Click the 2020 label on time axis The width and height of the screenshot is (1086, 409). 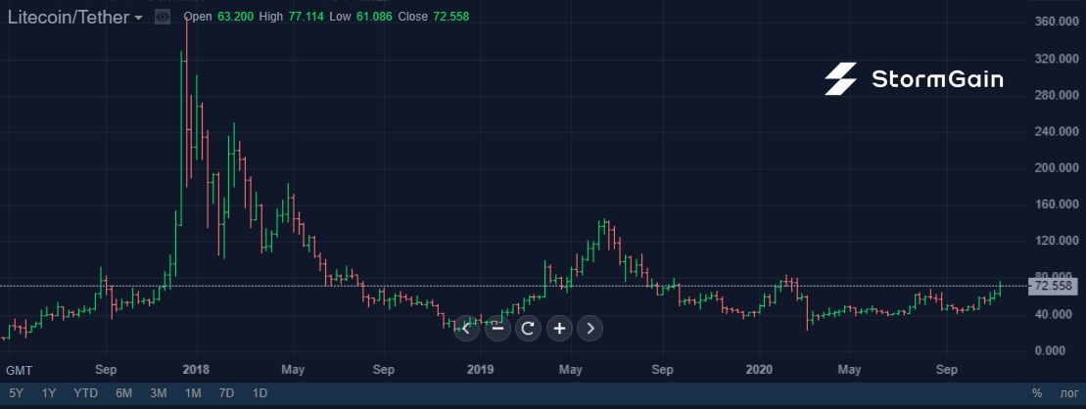760,370
